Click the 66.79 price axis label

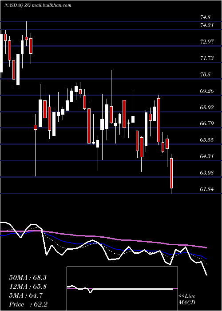[207, 124]
